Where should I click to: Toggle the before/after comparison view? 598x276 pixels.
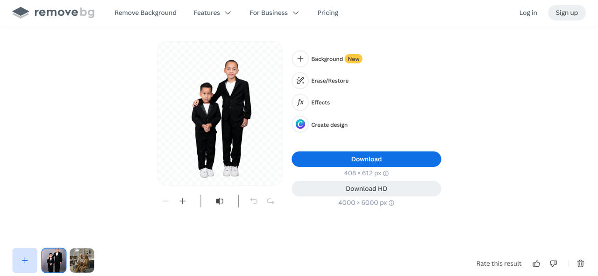(220, 201)
